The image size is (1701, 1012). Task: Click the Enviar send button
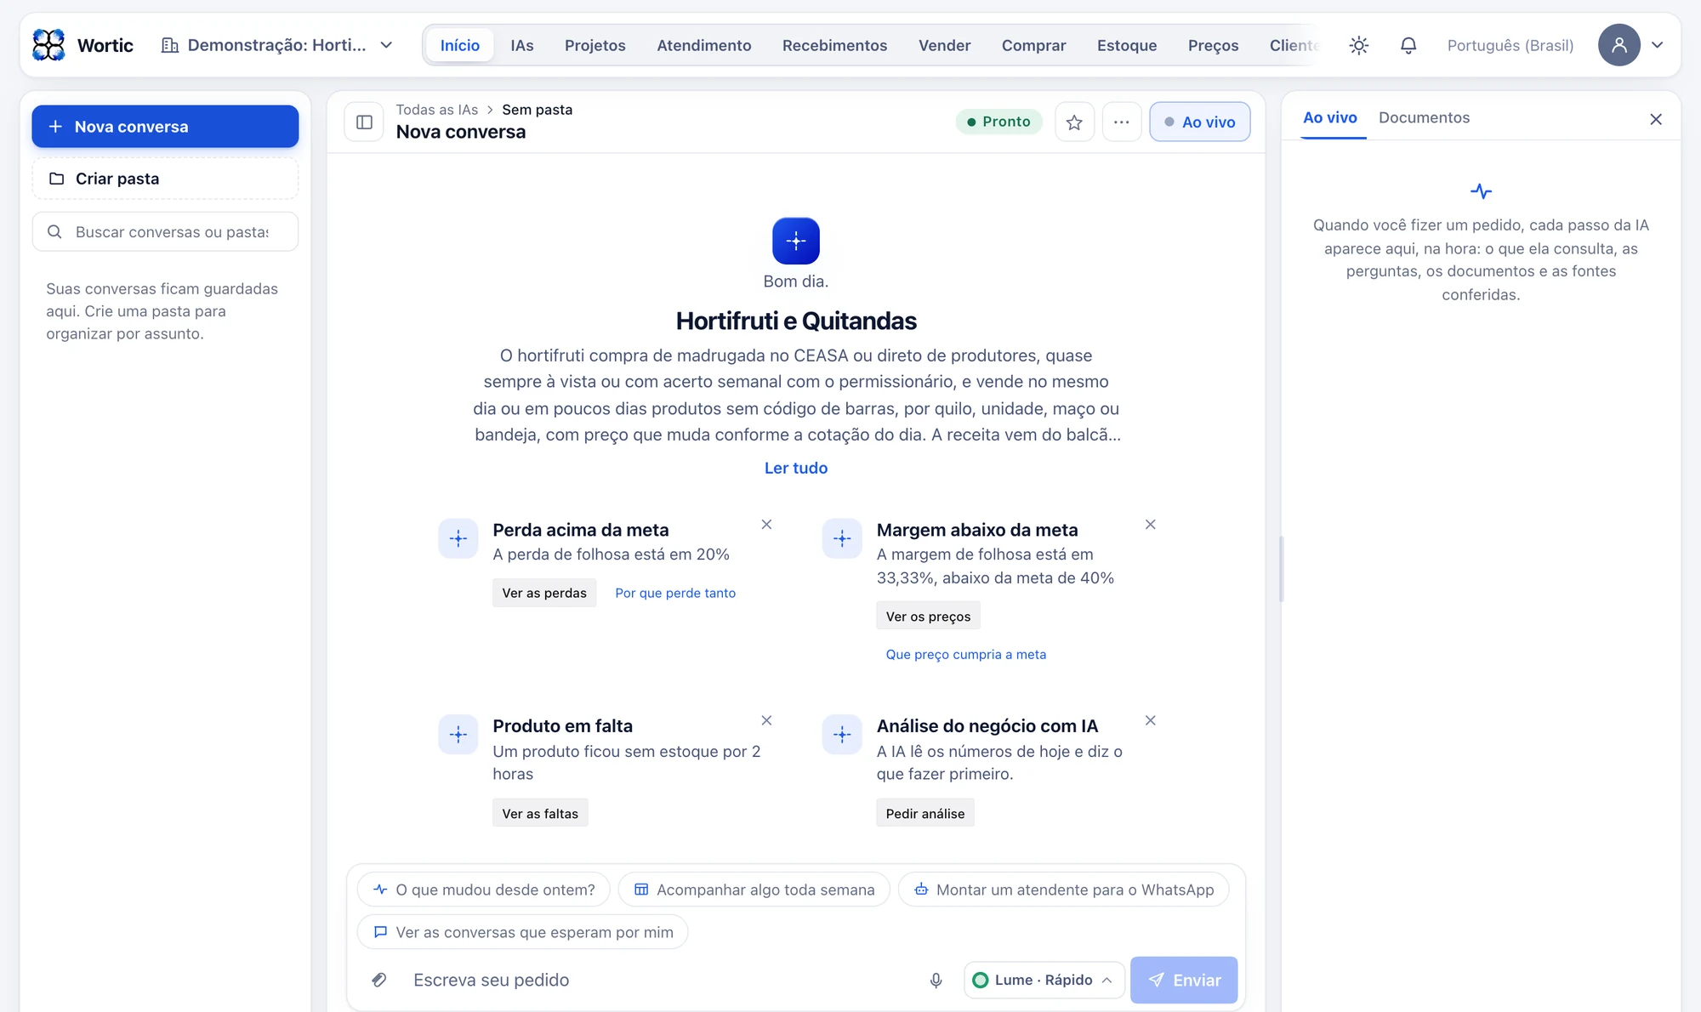tap(1183, 980)
